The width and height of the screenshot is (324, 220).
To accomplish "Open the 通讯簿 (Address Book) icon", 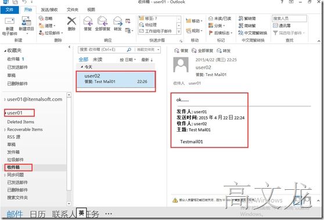I will [x=282, y=26].
